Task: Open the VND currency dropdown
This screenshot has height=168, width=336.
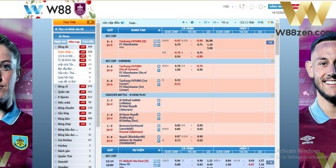Action: pos(227,7)
